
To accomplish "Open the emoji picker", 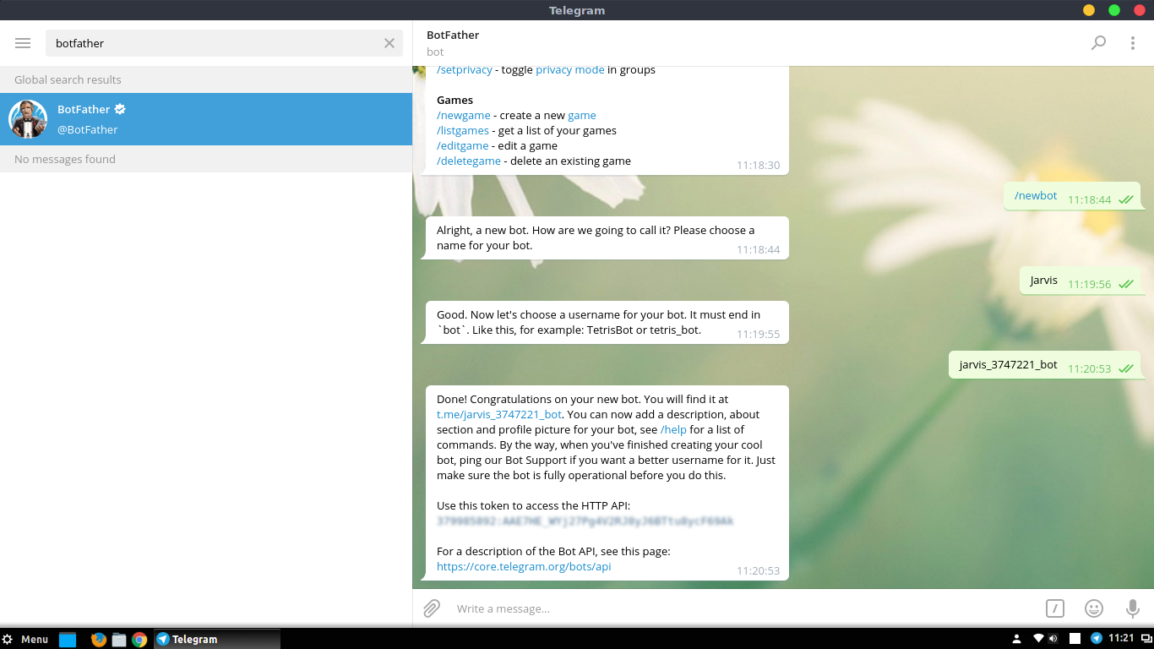I will coord(1094,608).
